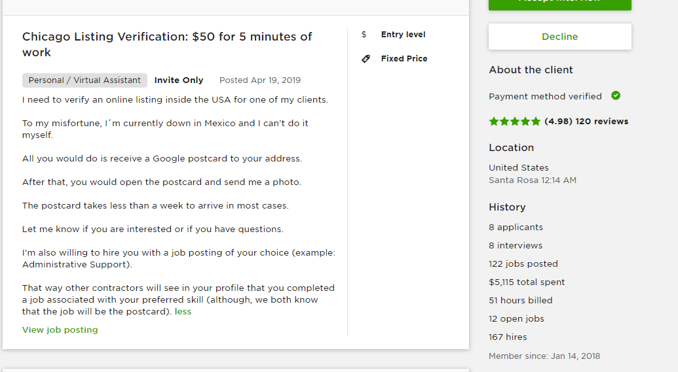The width and height of the screenshot is (678, 372).
Task: Click the Fixed Price label
Action: [x=404, y=59]
